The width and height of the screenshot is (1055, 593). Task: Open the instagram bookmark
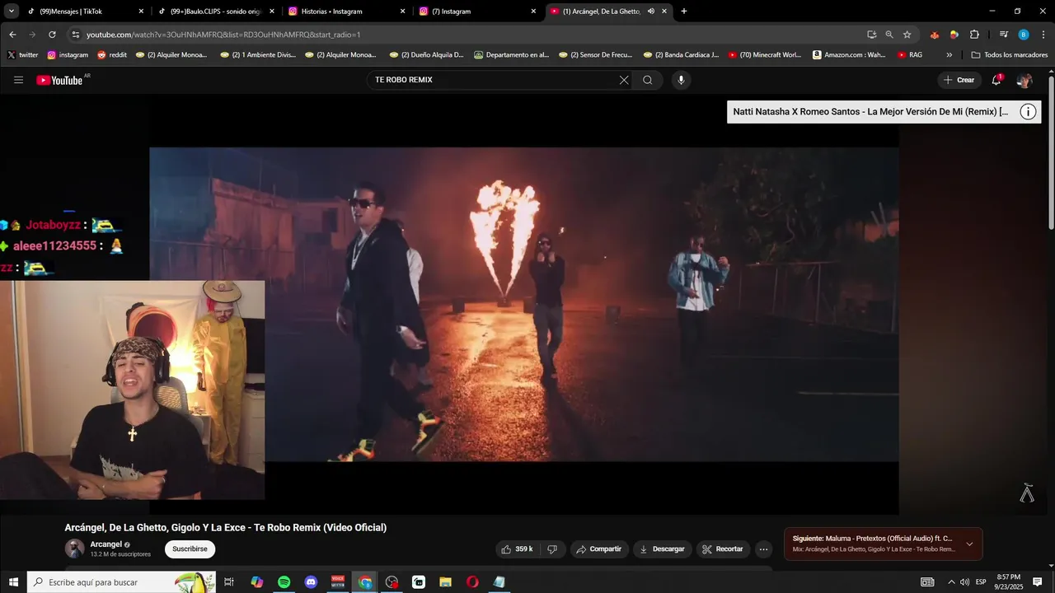(68, 55)
